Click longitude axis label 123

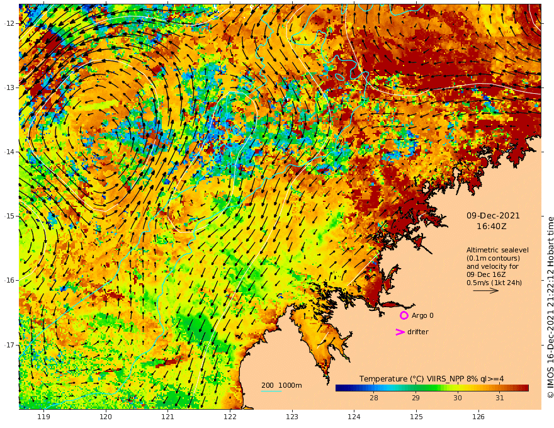[x=292, y=417]
